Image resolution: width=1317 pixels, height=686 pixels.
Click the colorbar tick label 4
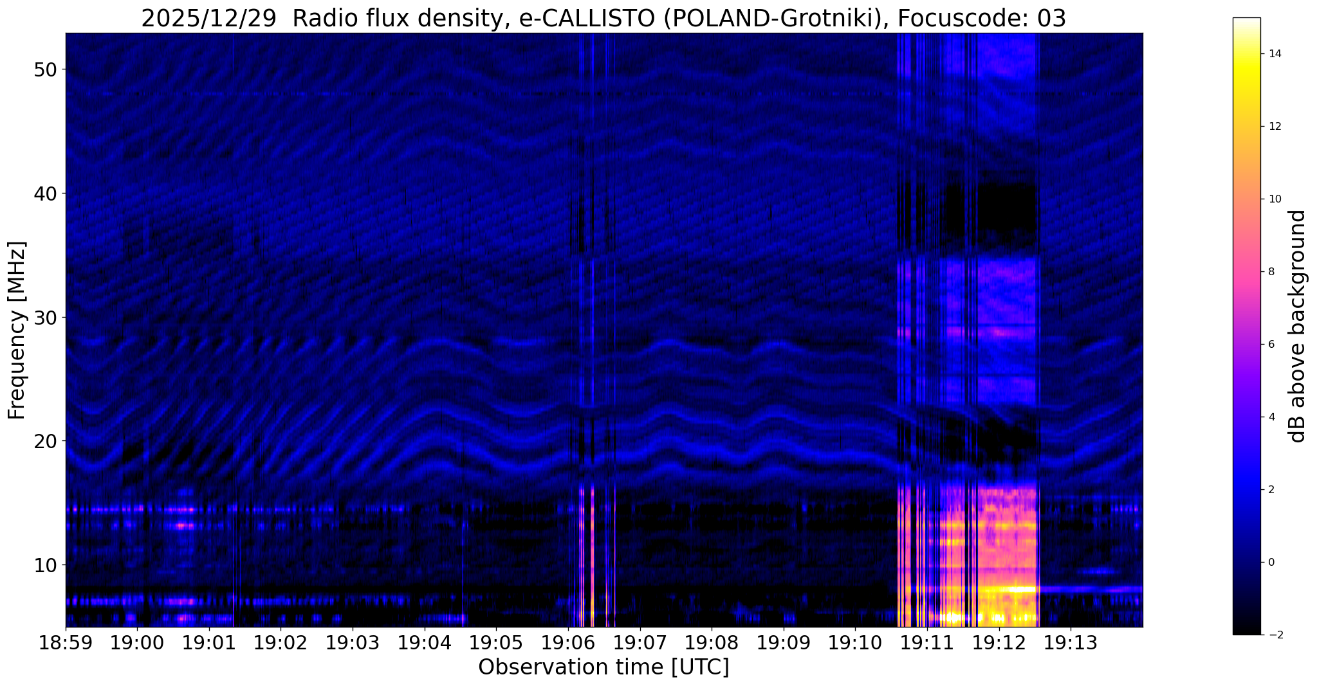[x=1270, y=417]
